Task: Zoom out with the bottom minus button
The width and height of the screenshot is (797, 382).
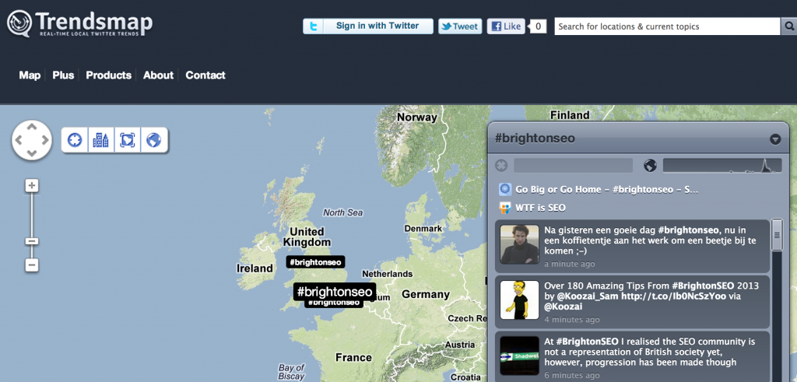Action: click(x=32, y=265)
